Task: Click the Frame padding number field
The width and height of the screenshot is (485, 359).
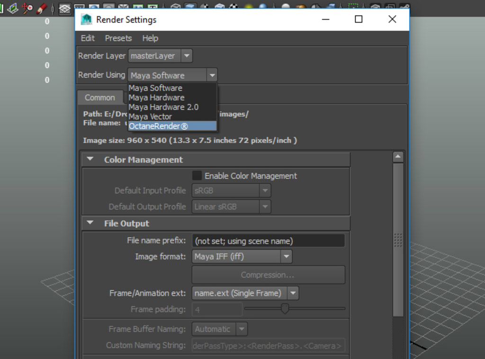Action: pyautogui.click(x=217, y=309)
